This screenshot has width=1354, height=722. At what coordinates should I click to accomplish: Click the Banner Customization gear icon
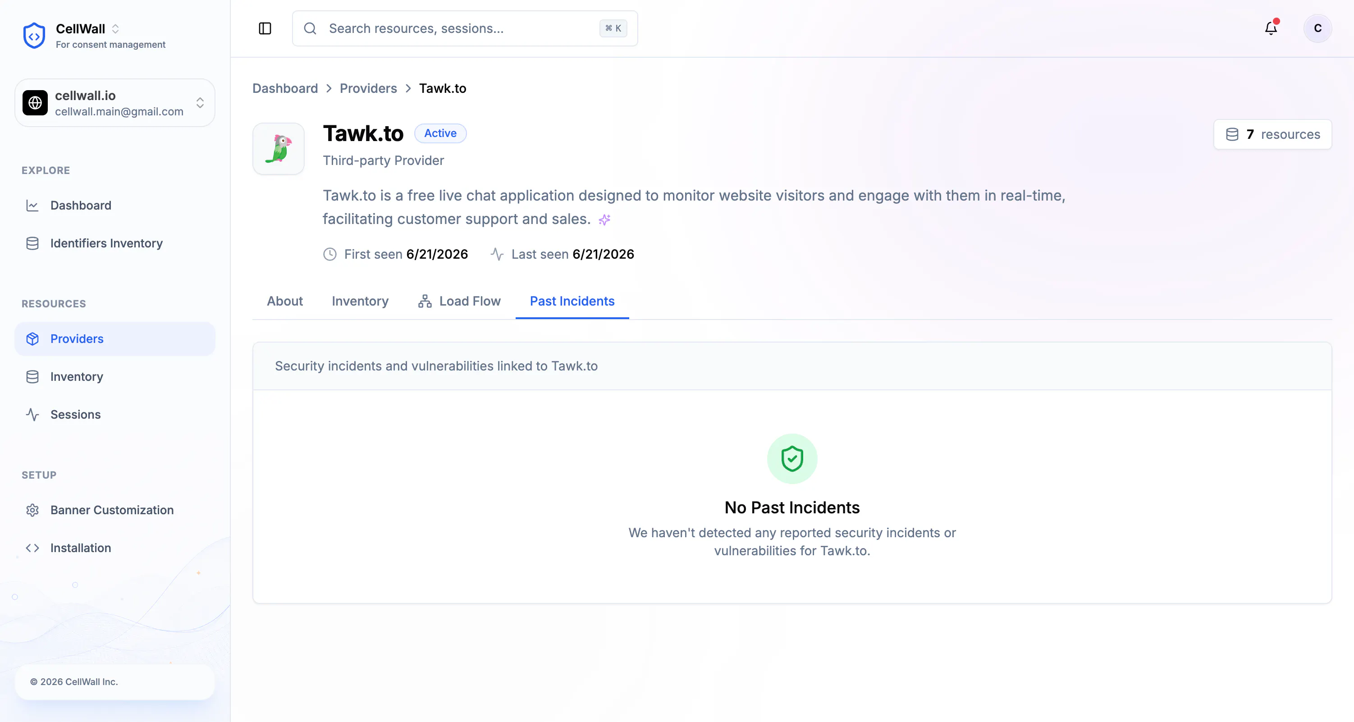pos(32,510)
